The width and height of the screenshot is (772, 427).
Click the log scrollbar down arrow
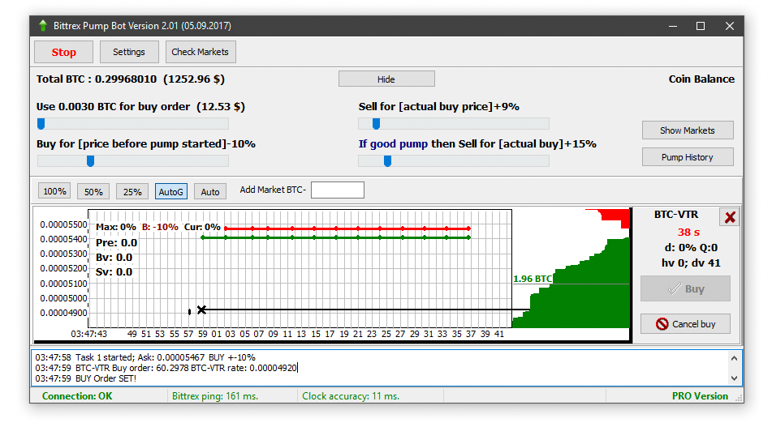coord(734,378)
